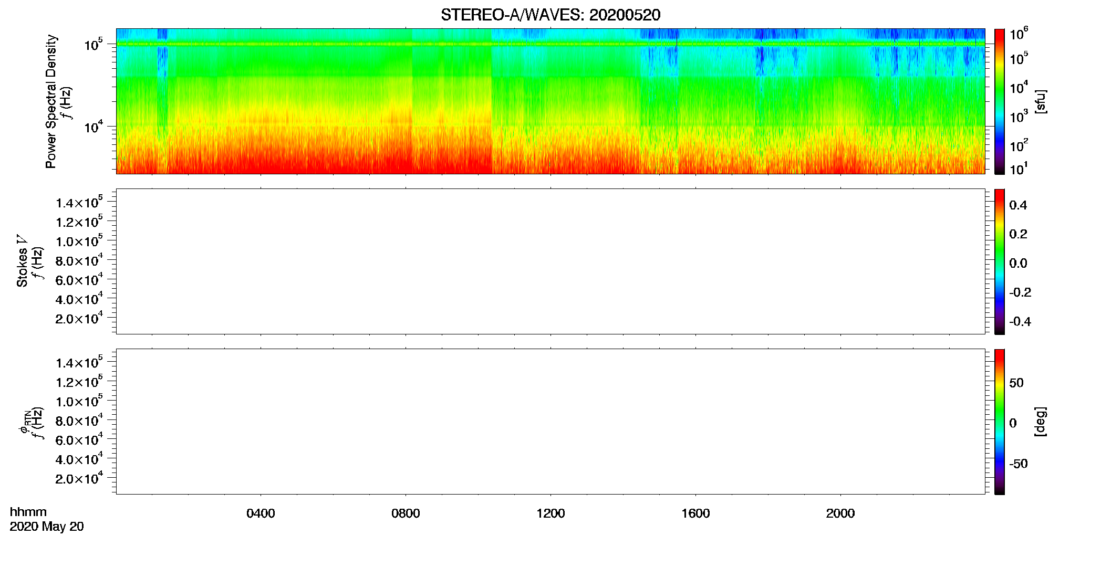Click the 50 label on the degrees color bar
This screenshot has width=1101, height=567.
[x=1016, y=383]
